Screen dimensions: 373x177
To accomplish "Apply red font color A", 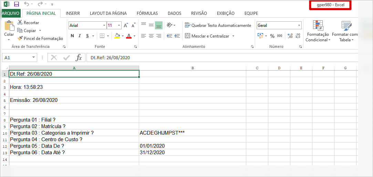I will click(x=129, y=36).
